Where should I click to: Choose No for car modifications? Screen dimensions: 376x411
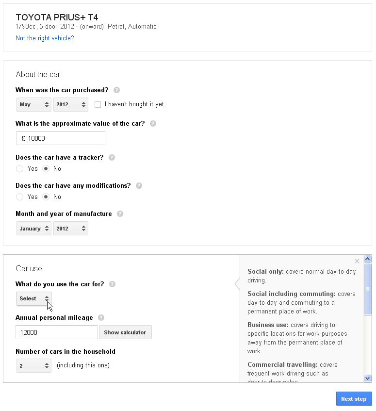tap(46, 197)
